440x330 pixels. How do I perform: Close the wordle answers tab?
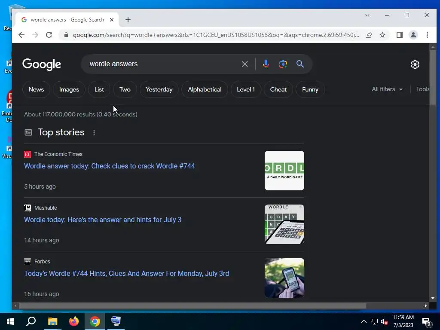coord(112,20)
